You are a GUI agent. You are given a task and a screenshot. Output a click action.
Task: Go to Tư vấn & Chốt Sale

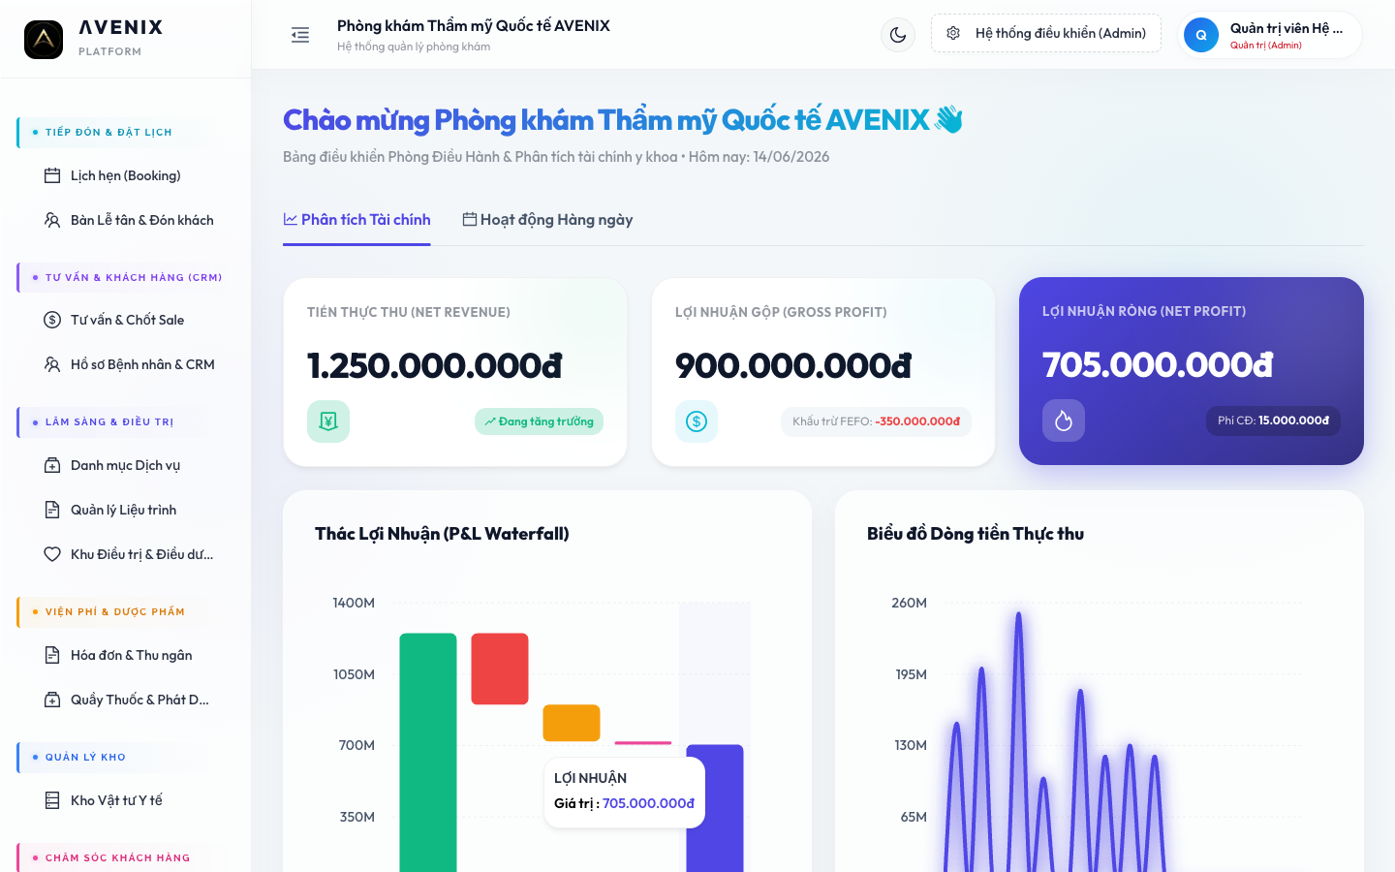(126, 320)
